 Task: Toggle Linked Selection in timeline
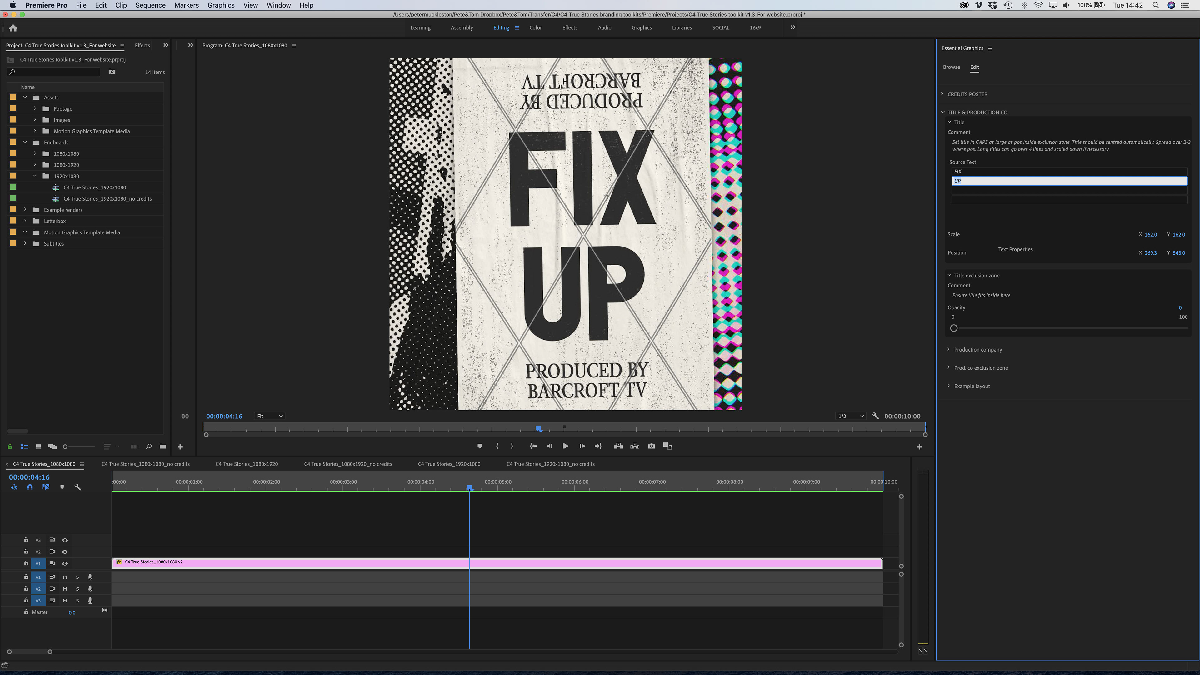46,487
